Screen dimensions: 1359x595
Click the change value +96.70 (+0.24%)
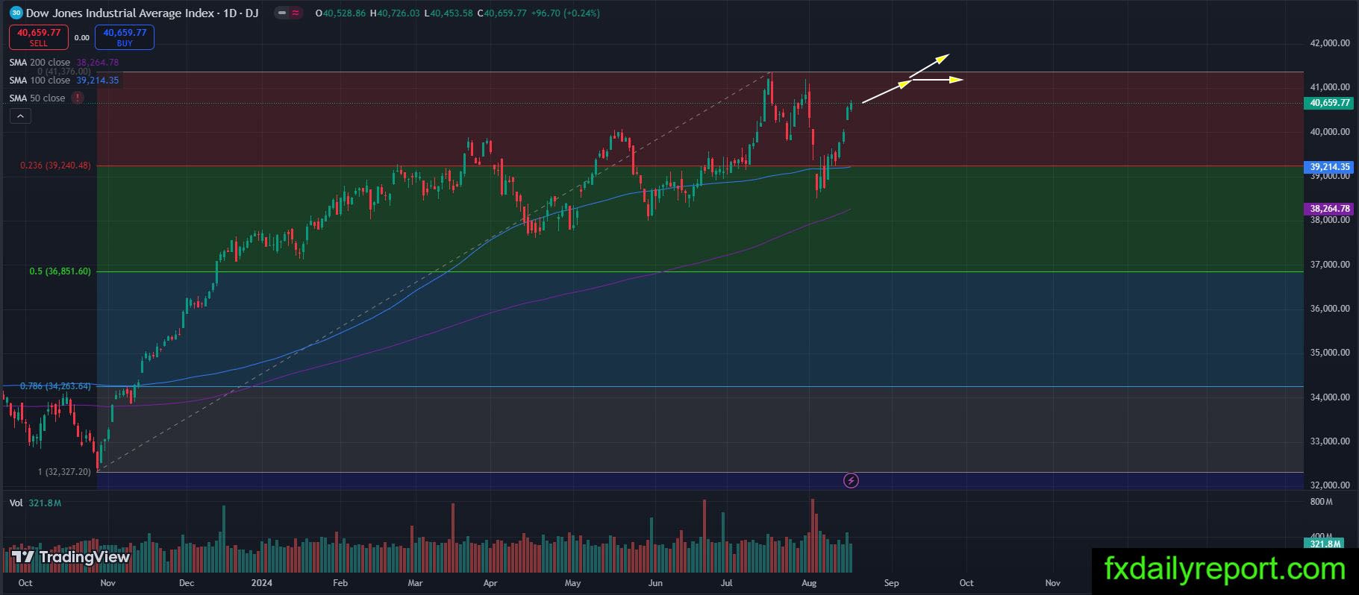click(x=565, y=13)
